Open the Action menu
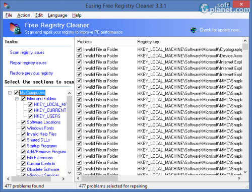The image size is (252, 192). coord(24,15)
